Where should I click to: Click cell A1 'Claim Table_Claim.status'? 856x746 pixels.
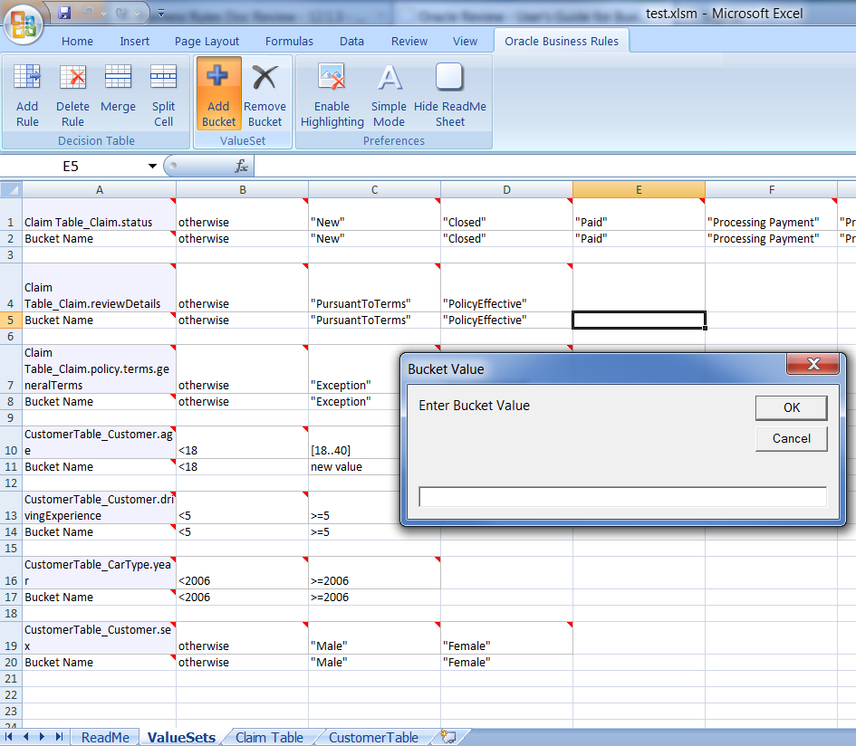click(x=100, y=215)
